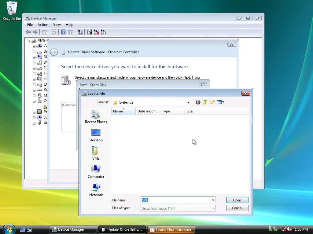Minimize the Device Manager window

coord(239,18)
